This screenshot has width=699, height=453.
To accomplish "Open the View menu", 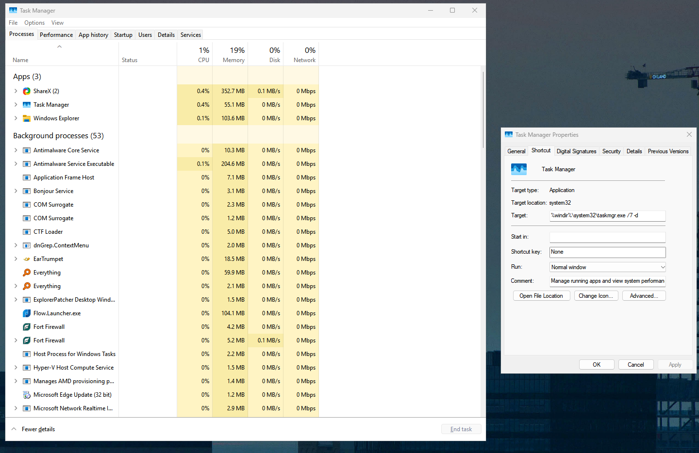I will pos(57,23).
